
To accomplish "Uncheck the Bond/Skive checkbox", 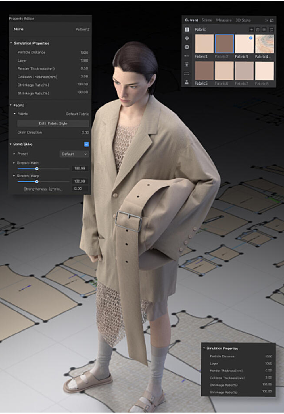I will (86, 144).
